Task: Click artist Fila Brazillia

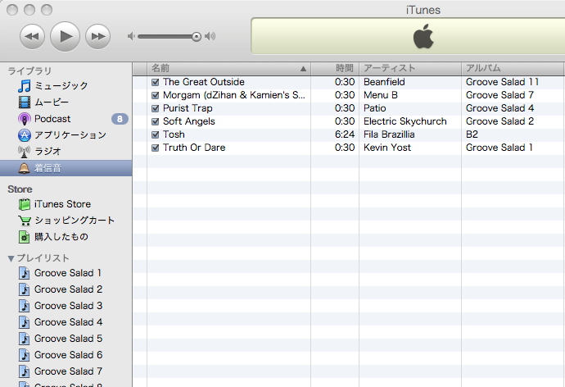Action: pyautogui.click(x=389, y=134)
